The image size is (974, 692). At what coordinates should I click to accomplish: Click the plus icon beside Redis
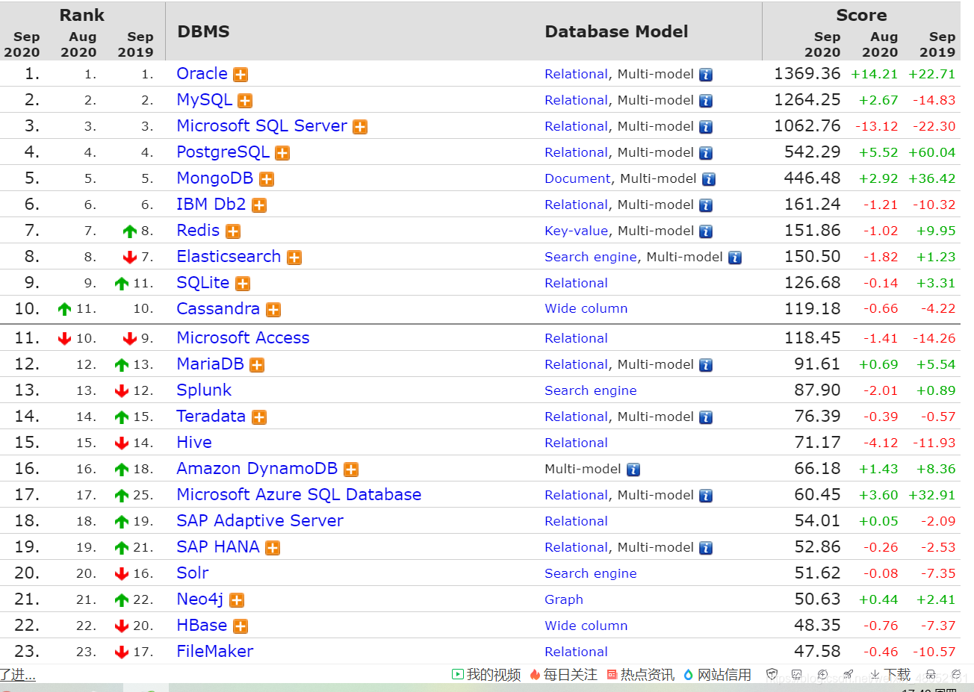click(x=233, y=231)
